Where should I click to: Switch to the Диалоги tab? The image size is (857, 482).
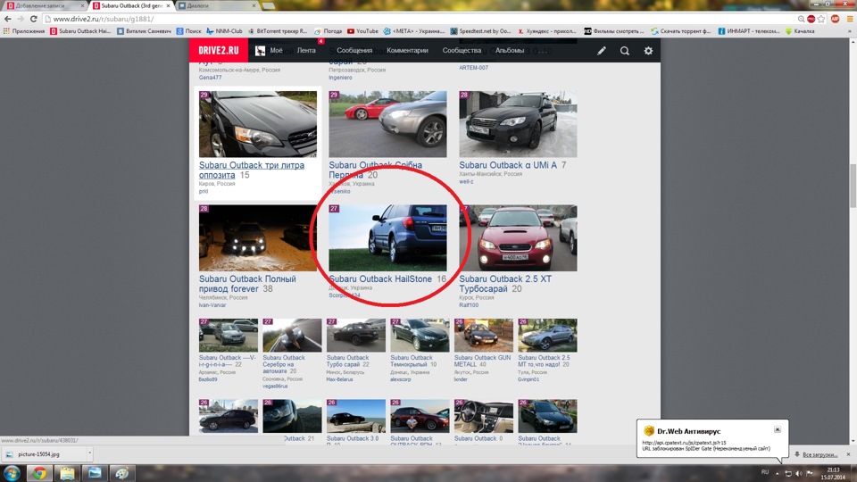(217, 5)
